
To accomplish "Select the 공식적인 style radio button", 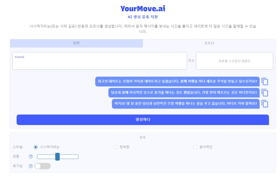I will coord(195,147).
